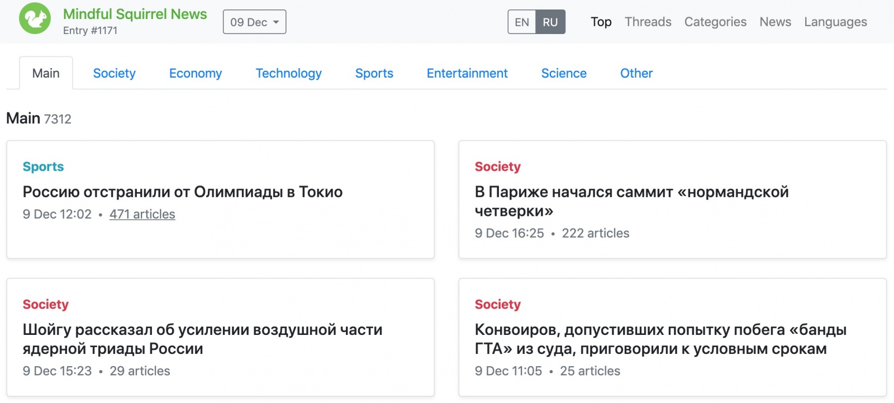Click the Sports category label on first card
This screenshot has height=403, width=894.
43,167
